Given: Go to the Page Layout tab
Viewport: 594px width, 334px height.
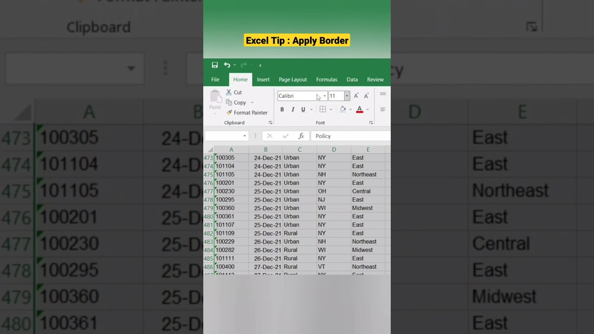Looking at the screenshot, I should point(293,79).
